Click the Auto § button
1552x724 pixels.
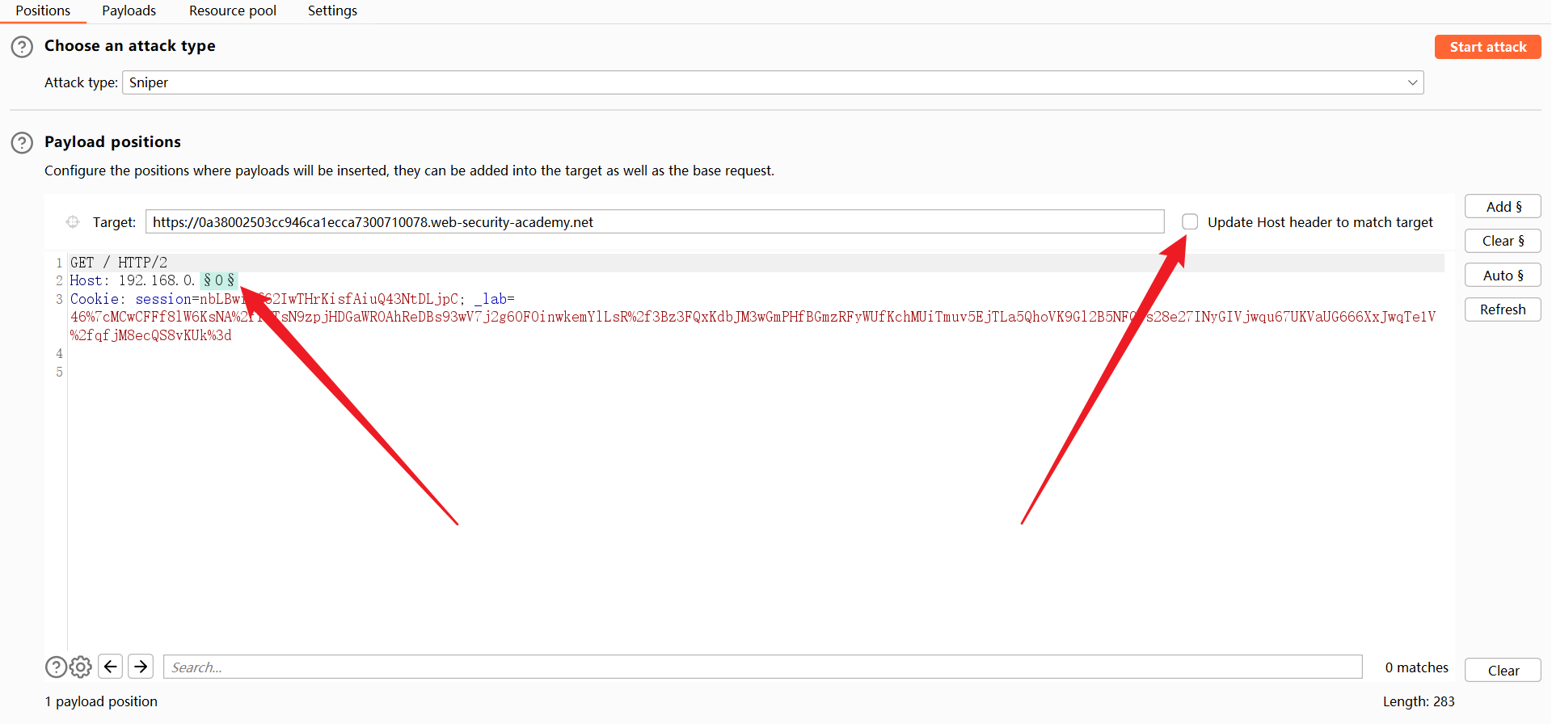[x=1503, y=276]
